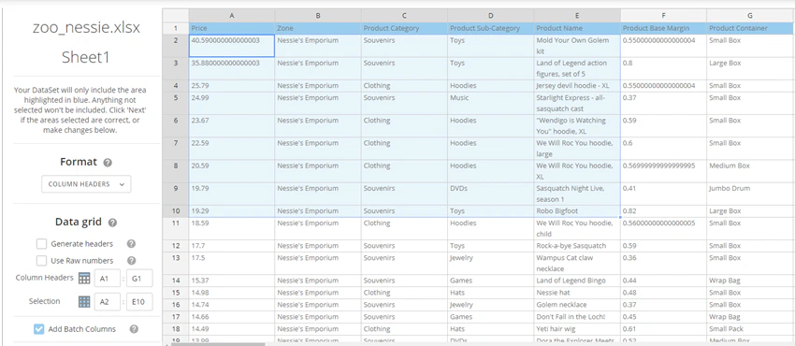Click the Small Pack container cell
This screenshot has height=346, width=795.
coord(750,329)
